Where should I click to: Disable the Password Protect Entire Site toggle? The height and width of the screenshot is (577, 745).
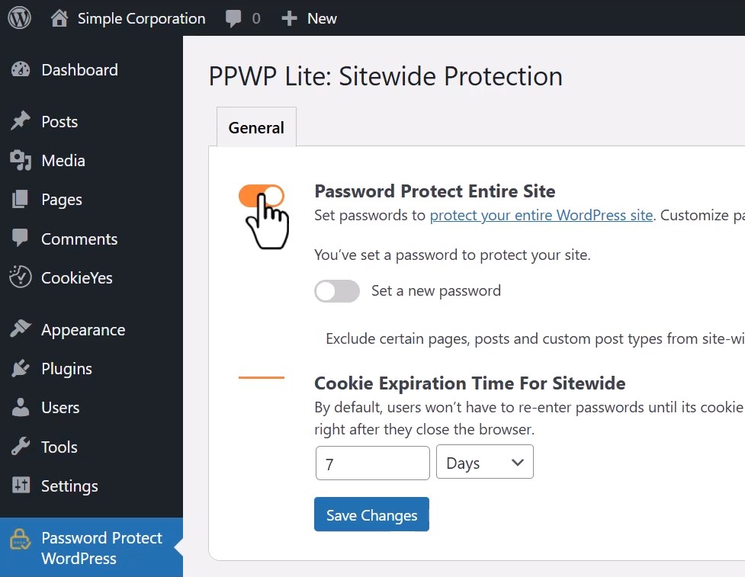click(x=262, y=196)
